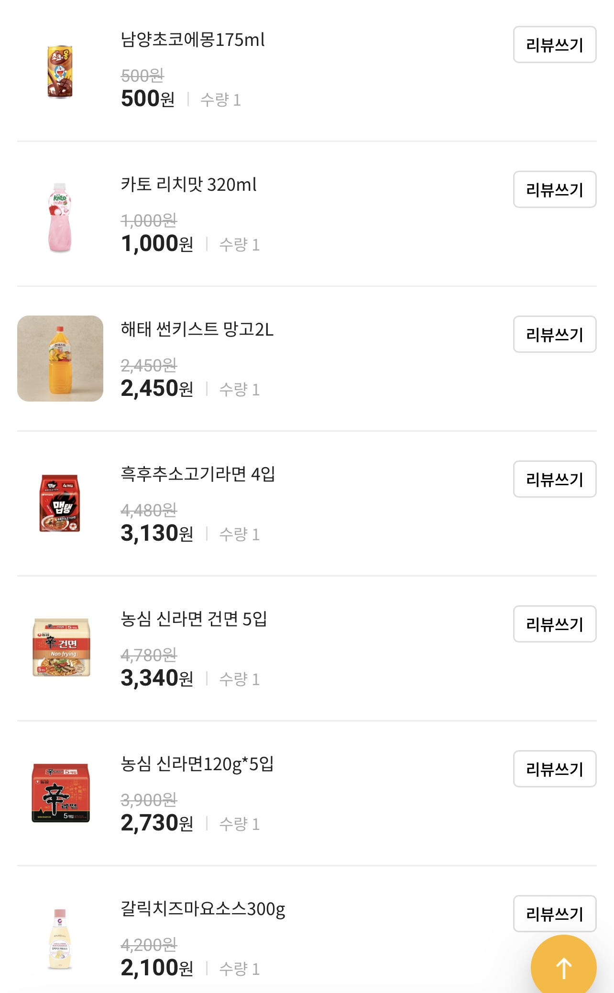Open the 갈릭치즈마요소스 bottle image

pos(60,939)
